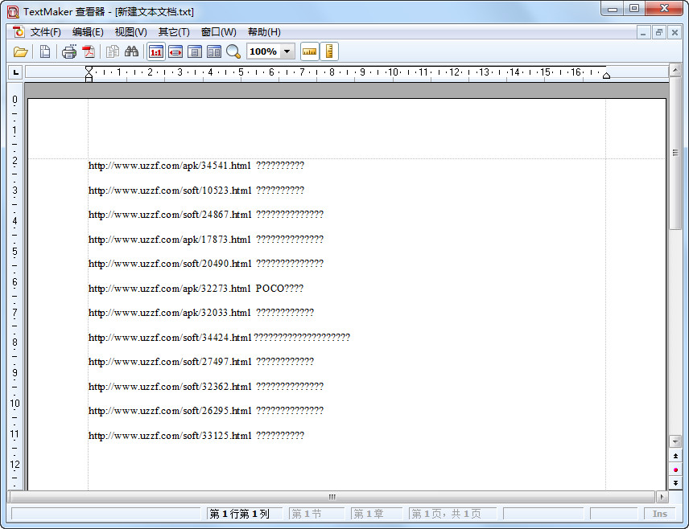Maximize the TextMaker main window
The width and height of the screenshot is (689, 529).
(634, 8)
